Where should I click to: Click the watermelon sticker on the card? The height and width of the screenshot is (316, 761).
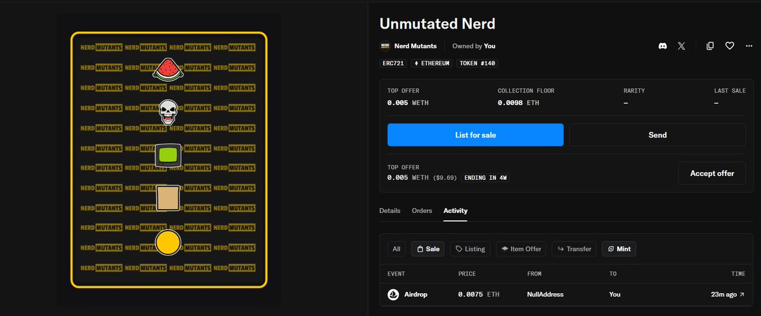167,68
